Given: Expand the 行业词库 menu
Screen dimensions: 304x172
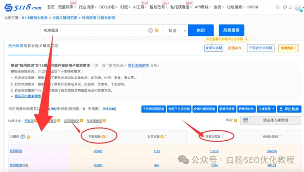Looking at the screenshot, I should (x=87, y=7).
